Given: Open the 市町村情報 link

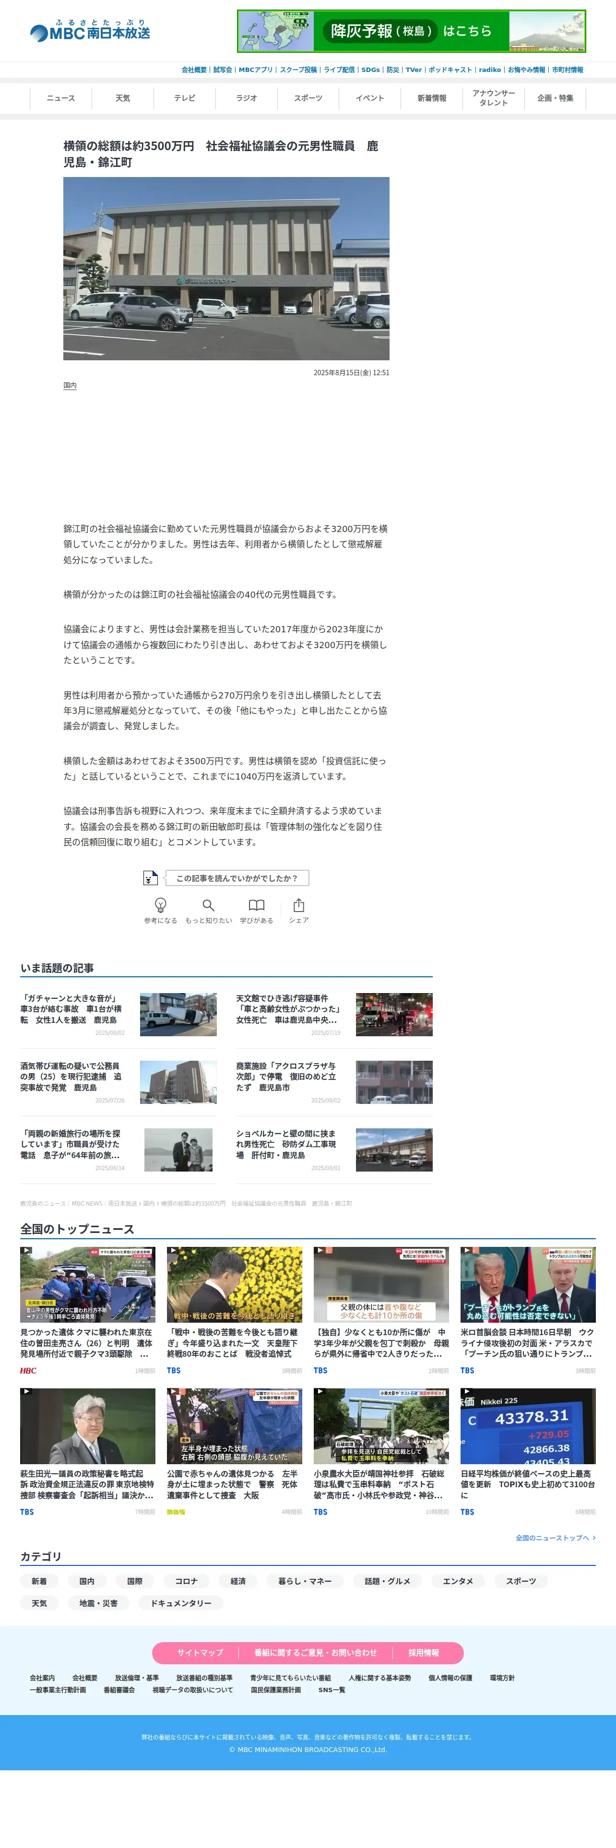Looking at the screenshot, I should pyautogui.click(x=567, y=70).
